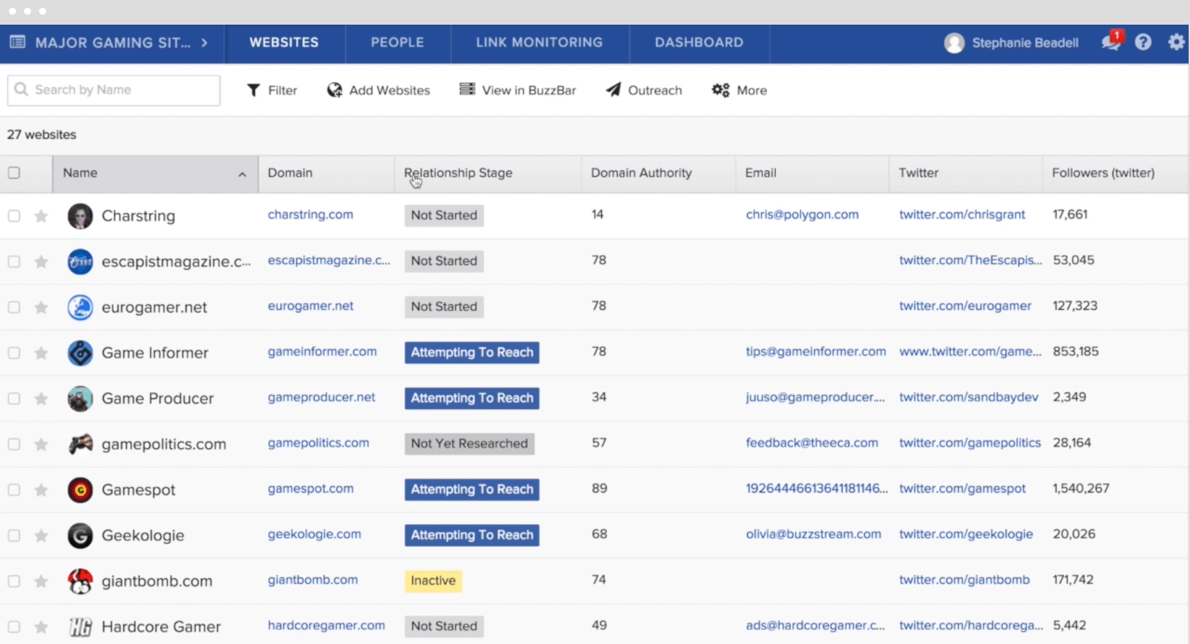The height and width of the screenshot is (644, 1190).
Task: Star the Hardcore Gamer row
Action: [41, 627]
